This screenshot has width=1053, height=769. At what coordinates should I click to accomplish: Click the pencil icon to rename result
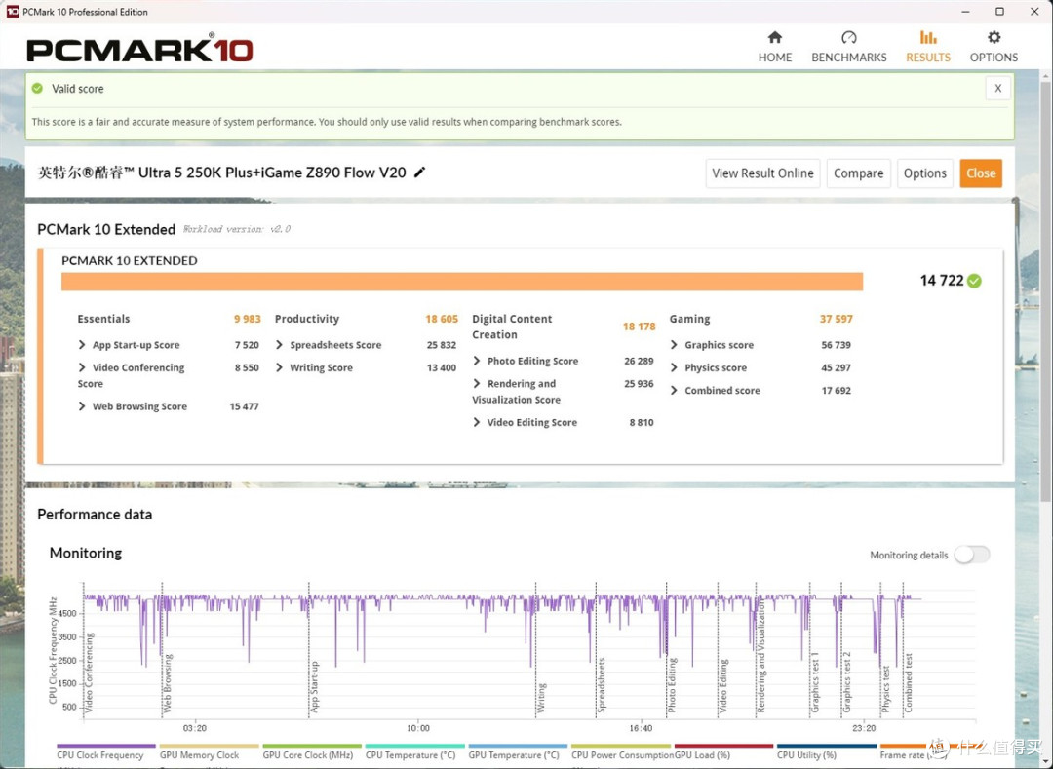(x=419, y=173)
